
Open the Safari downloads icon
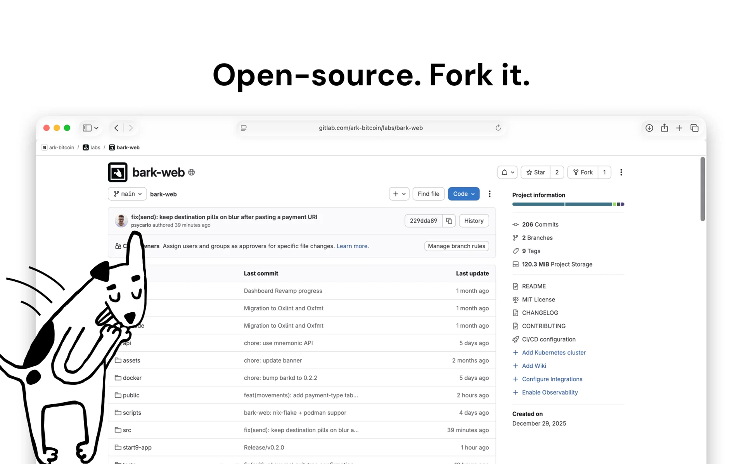coord(649,128)
